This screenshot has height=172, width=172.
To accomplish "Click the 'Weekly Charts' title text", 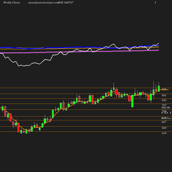I will tap(12, 2).
